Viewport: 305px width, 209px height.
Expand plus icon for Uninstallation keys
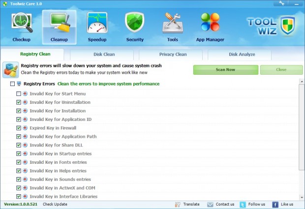pos(25,102)
